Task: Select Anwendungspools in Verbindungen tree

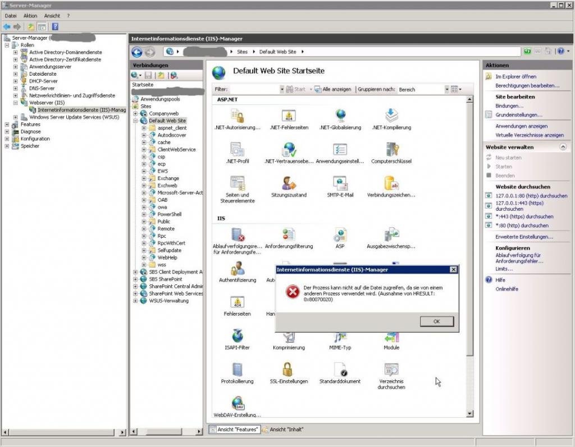Action: tap(160, 99)
